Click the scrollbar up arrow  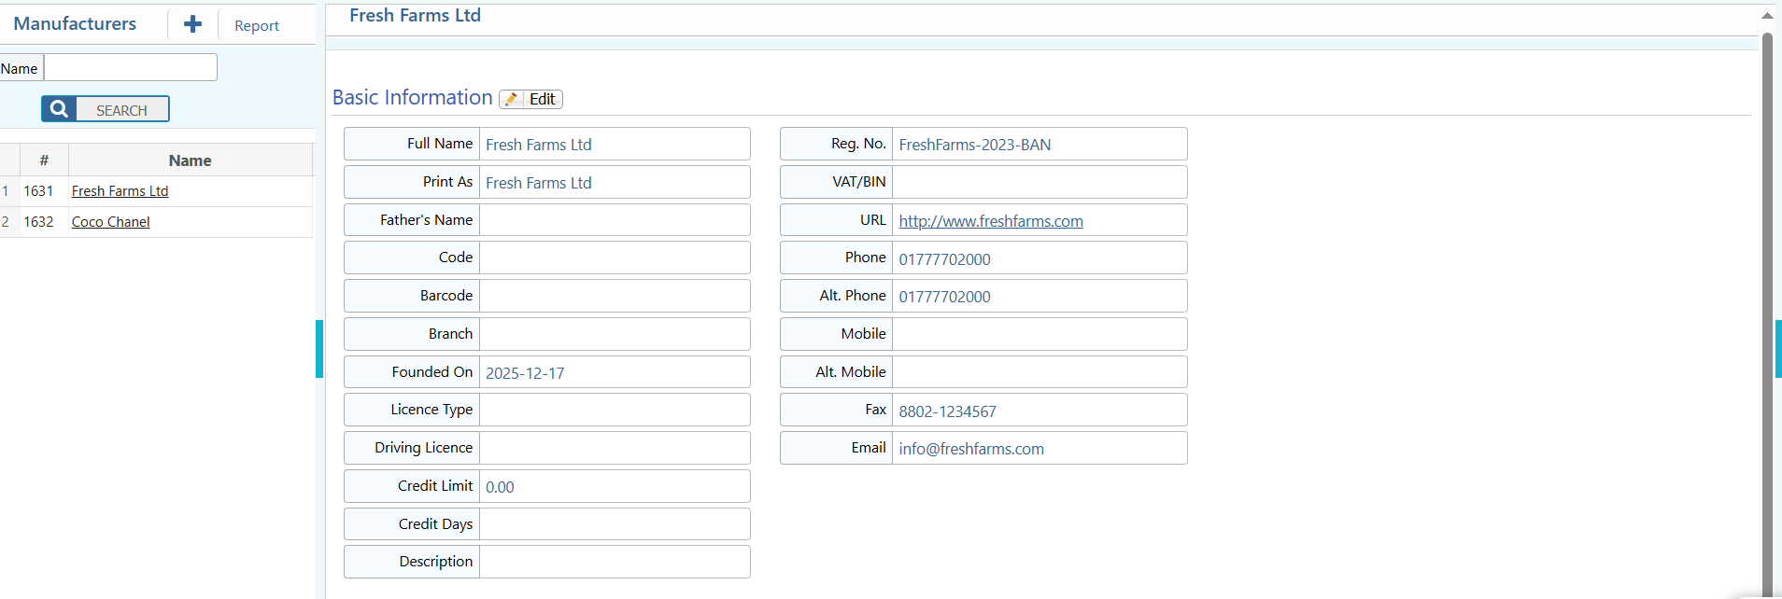[1767, 16]
